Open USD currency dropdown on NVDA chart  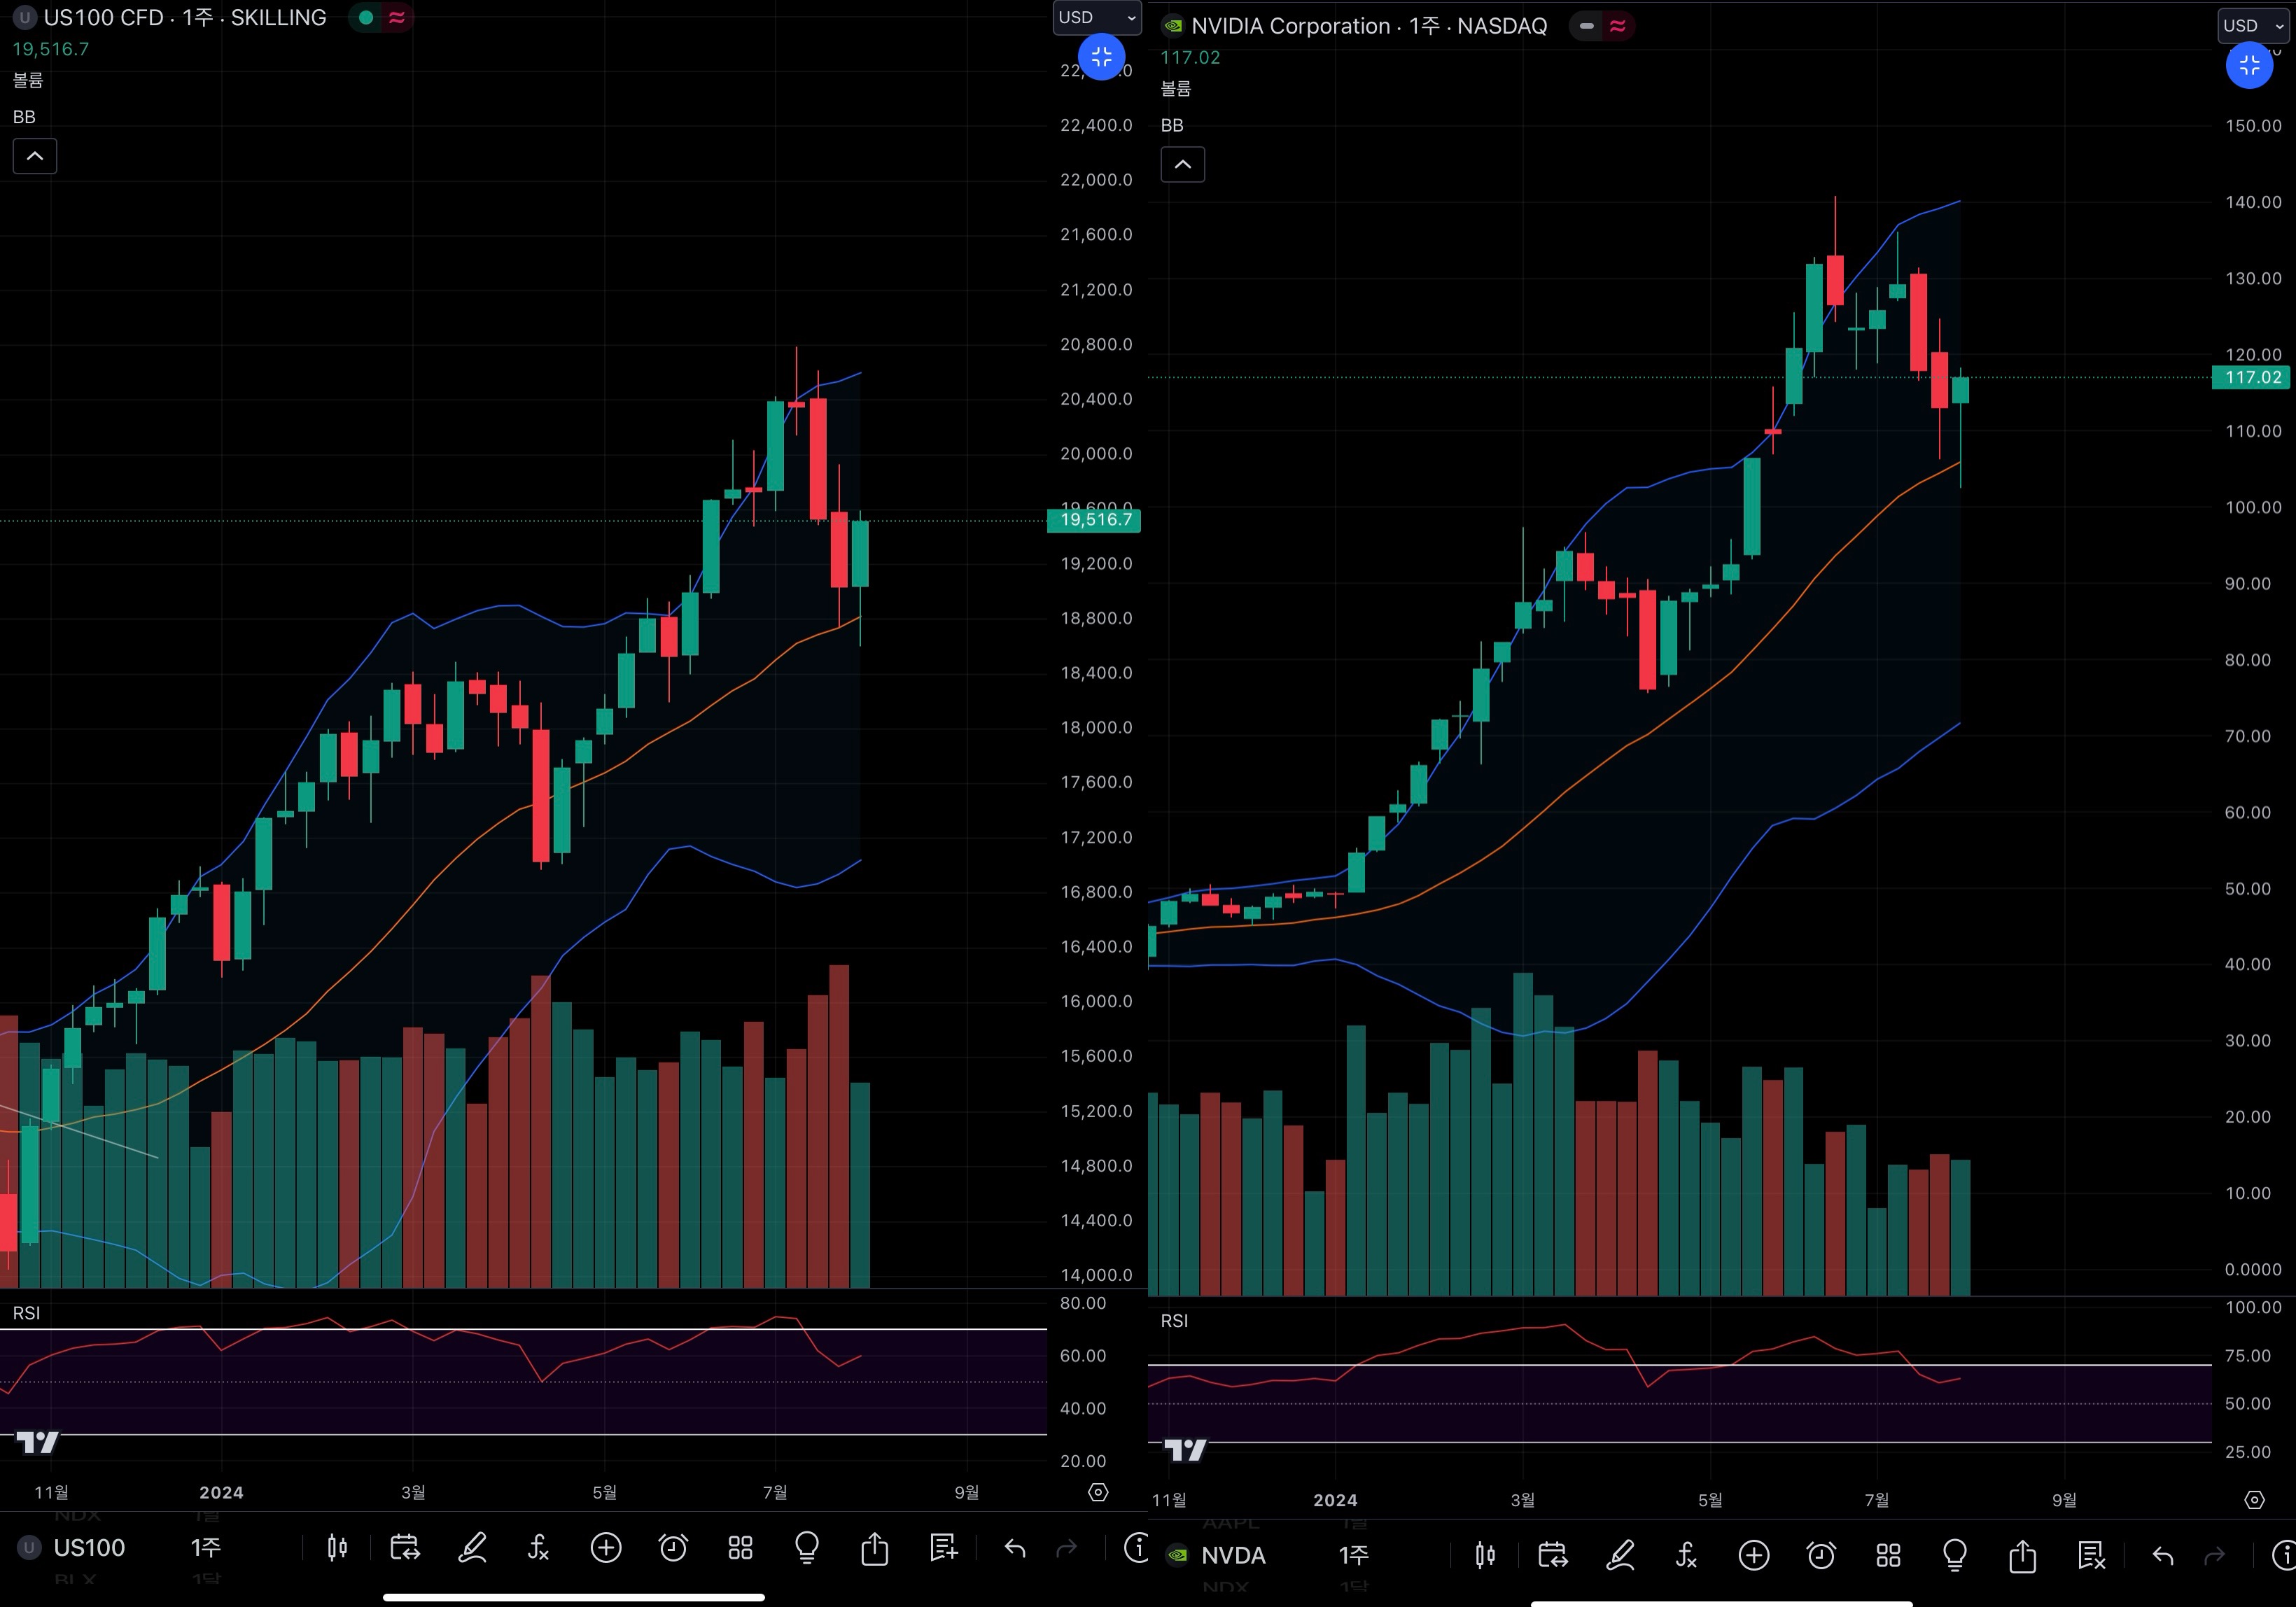coord(2254,25)
